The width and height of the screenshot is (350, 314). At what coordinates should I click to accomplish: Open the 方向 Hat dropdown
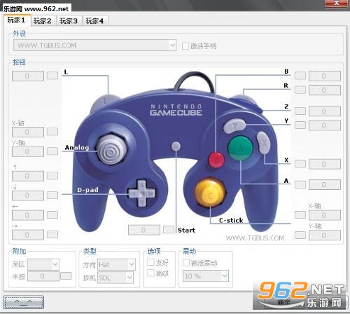point(116,264)
